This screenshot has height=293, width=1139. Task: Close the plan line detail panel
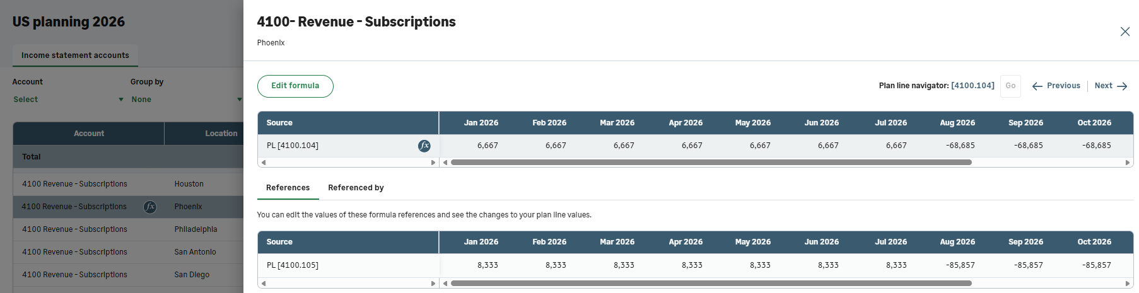(1124, 32)
